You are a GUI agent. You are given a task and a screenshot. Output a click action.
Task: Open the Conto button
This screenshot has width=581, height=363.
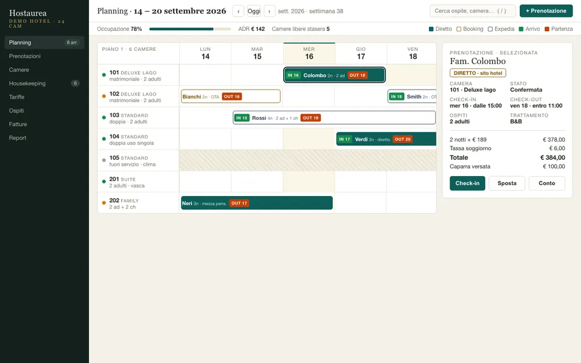[547, 183]
